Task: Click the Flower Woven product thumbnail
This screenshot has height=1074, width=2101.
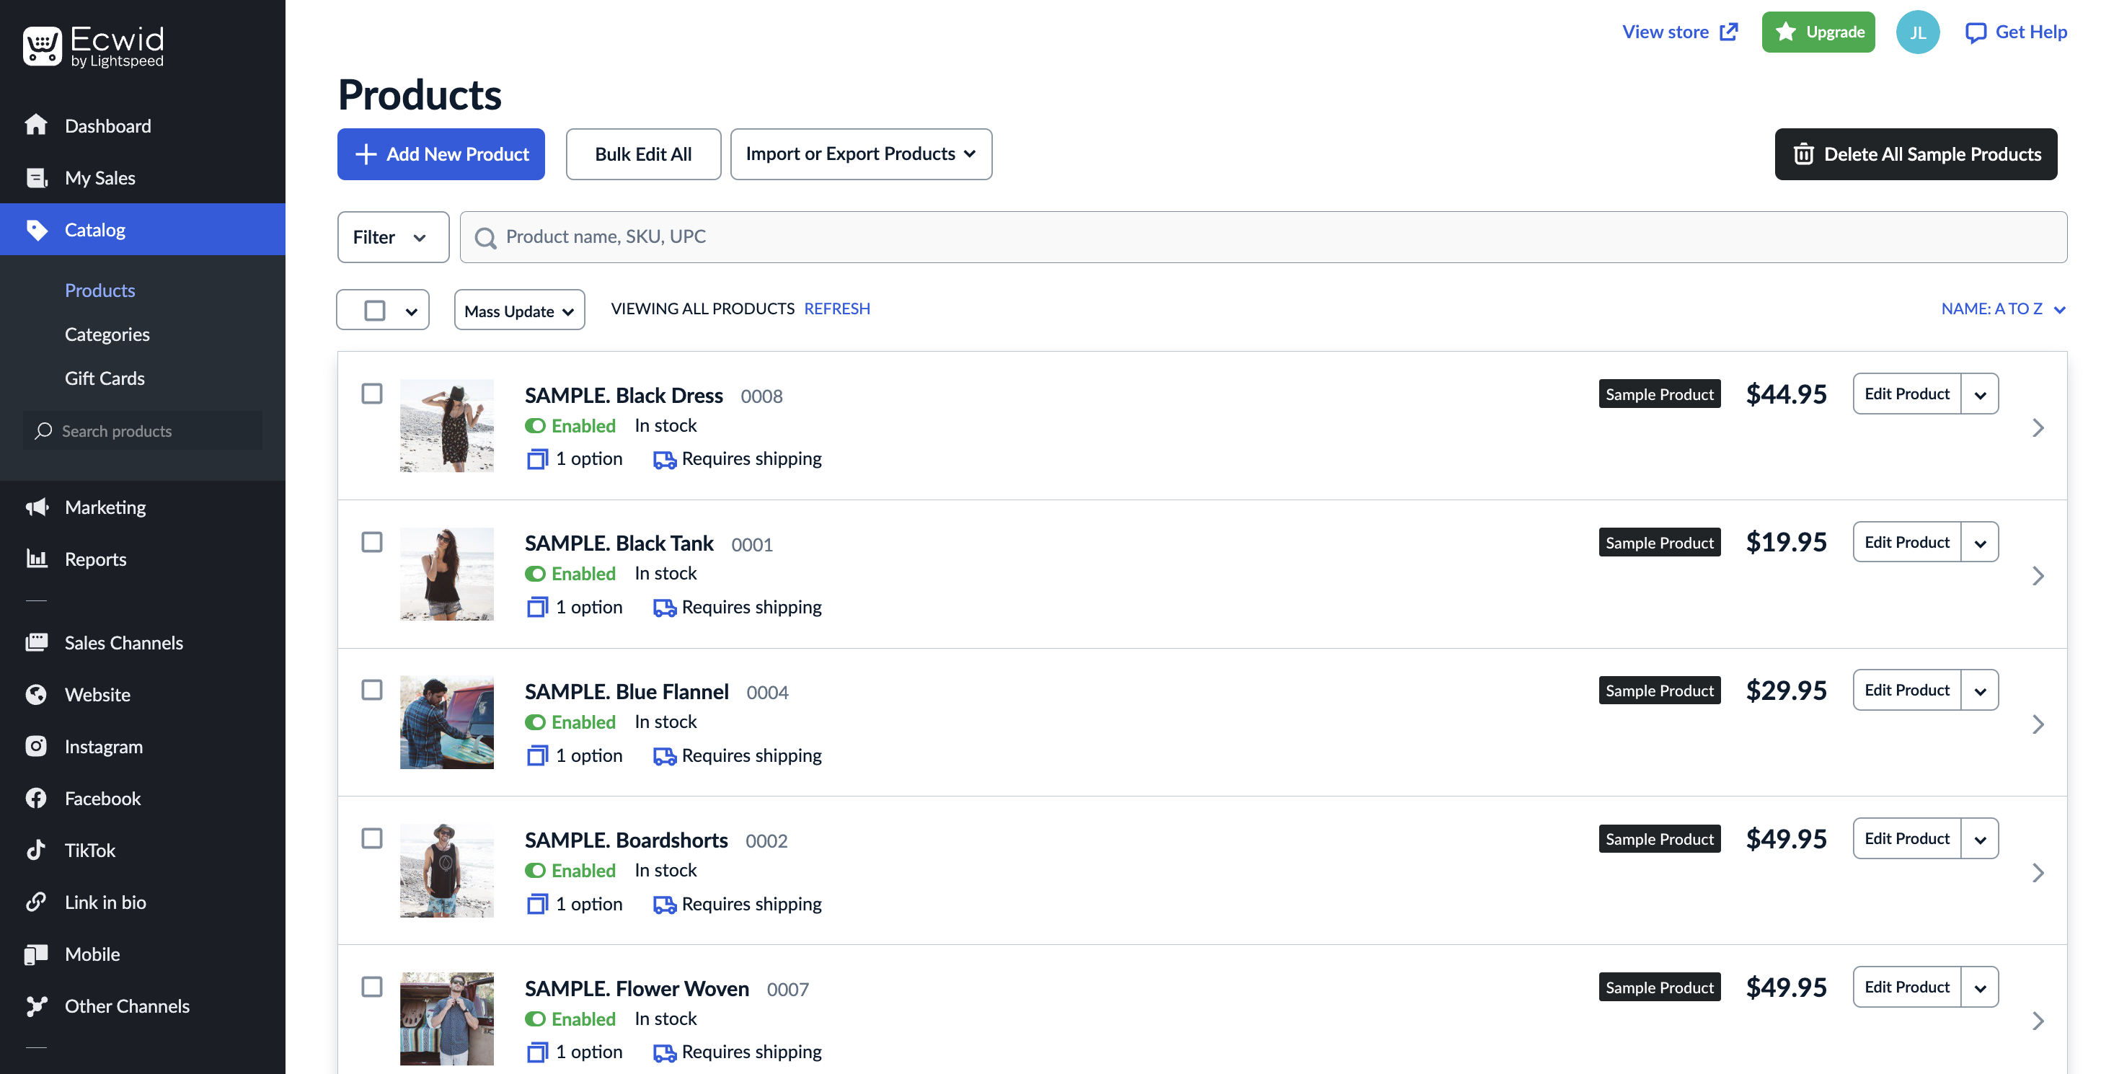Action: click(446, 1018)
